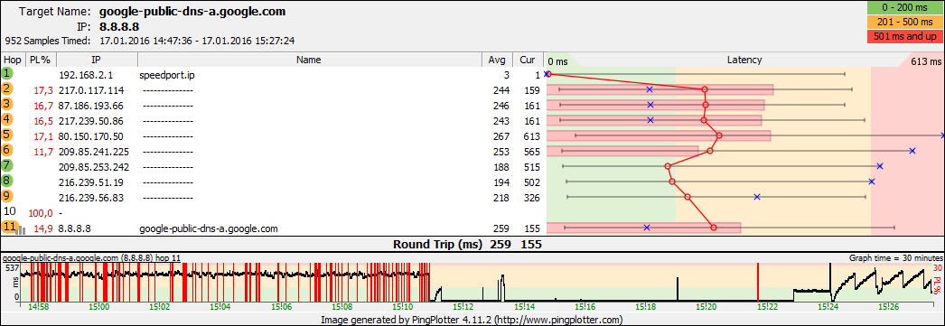Click the 952 Samples Timed date range
The image size is (945, 326).
196,41
